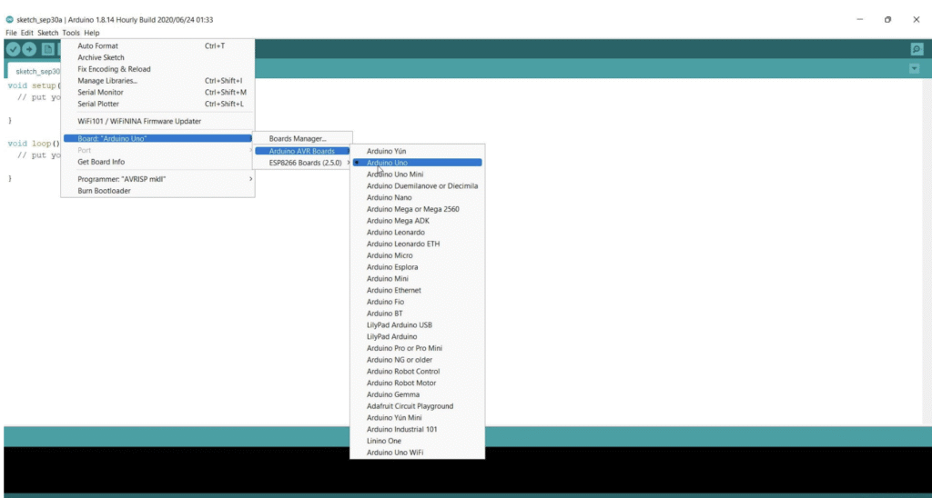Viewport: 932px width, 498px height.
Task: Click the Upload arrow toolbar icon
Action: (x=30, y=49)
